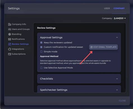Click the Checklists heading text
The height and width of the screenshot is (109, 133).
[x=46, y=79]
